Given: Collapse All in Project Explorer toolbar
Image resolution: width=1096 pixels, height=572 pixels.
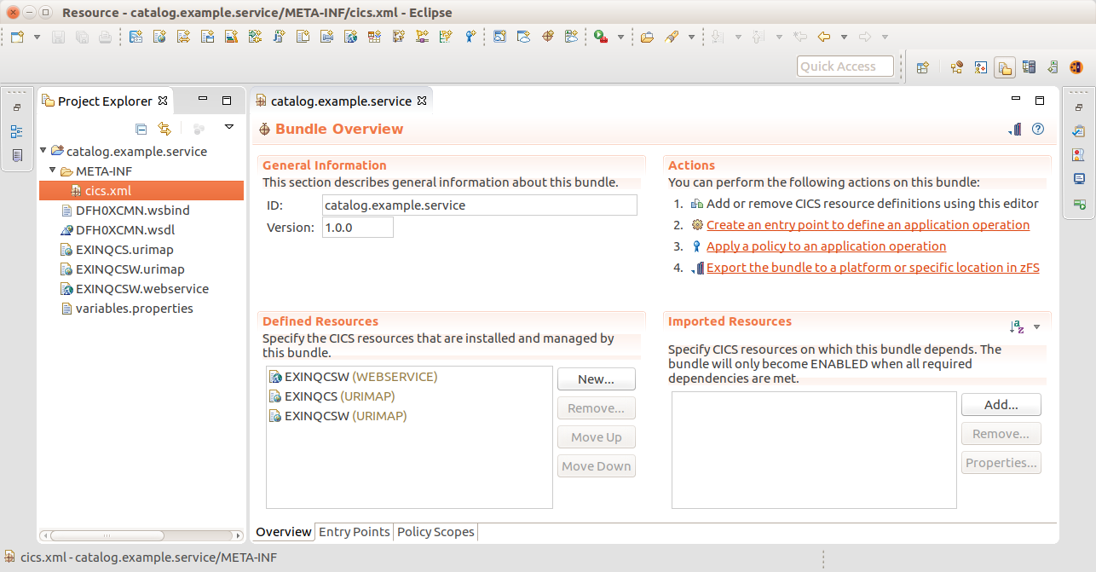Looking at the screenshot, I should click(141, 129).
